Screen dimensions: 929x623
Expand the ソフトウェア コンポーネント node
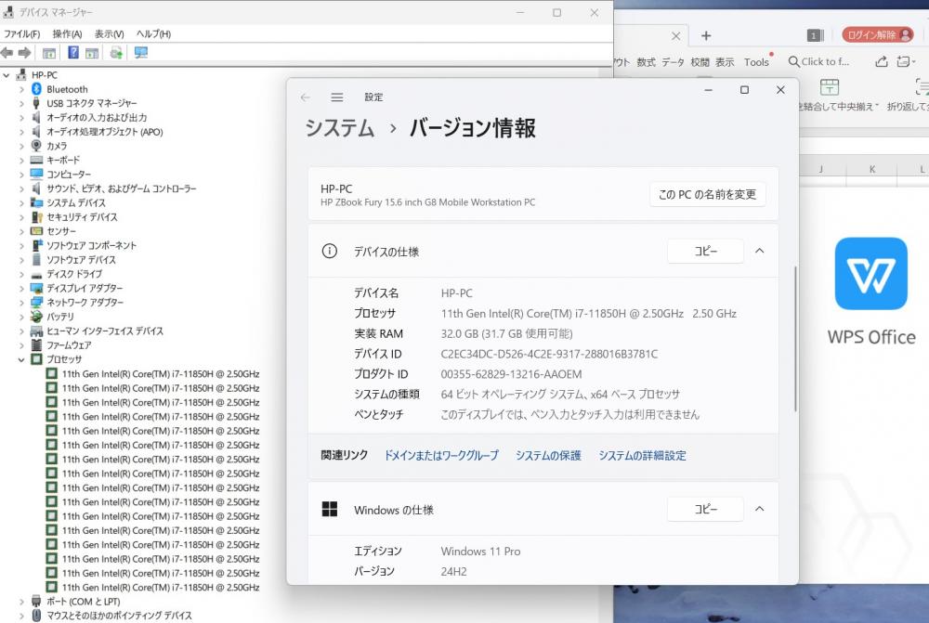(x=21, y=246)
